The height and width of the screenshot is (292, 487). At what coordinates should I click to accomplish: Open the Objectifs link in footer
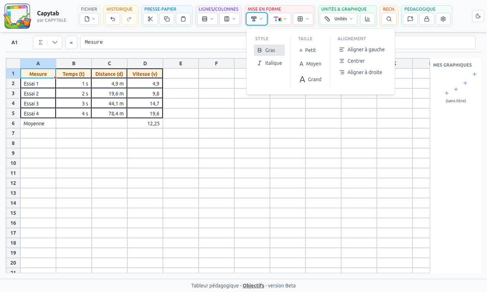[x=253, y=286]
